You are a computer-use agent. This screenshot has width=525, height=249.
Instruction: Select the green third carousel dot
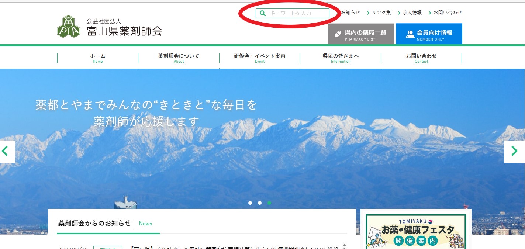coord(269,203)
